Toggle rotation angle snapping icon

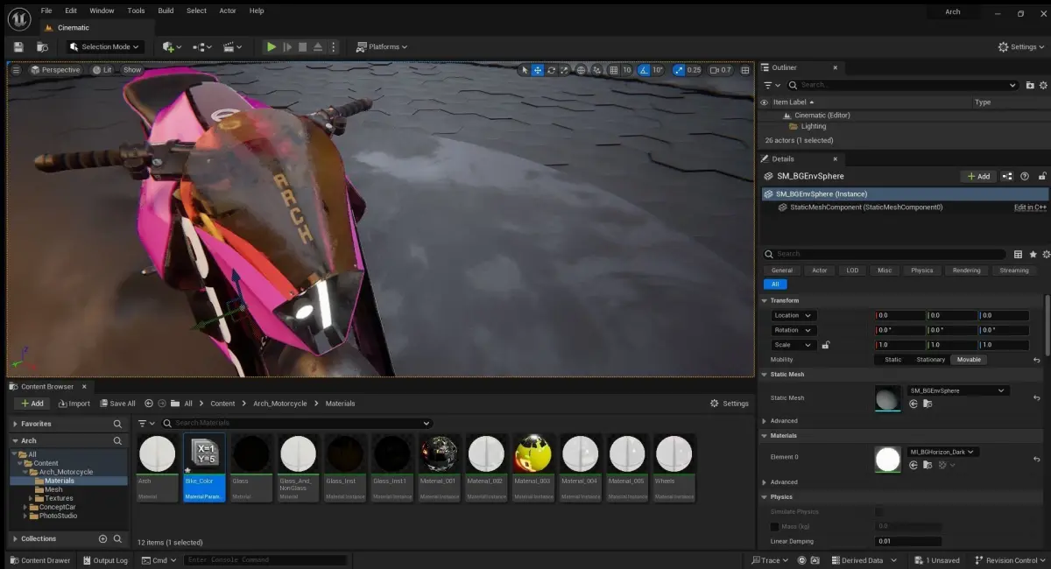(645, 70)
